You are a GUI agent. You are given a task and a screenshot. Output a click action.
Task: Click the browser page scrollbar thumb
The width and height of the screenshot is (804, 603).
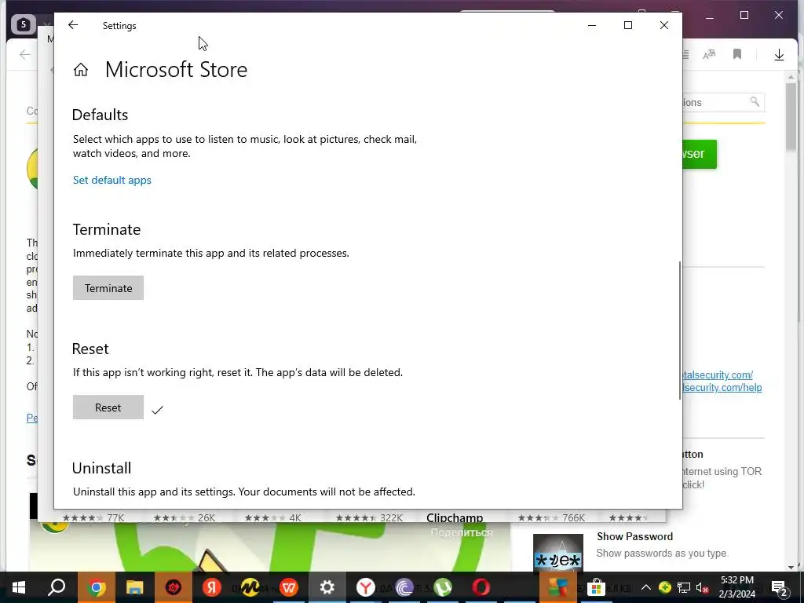pos(791,117)
